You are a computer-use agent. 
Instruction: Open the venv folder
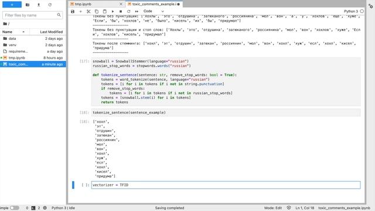click(33, 45)
